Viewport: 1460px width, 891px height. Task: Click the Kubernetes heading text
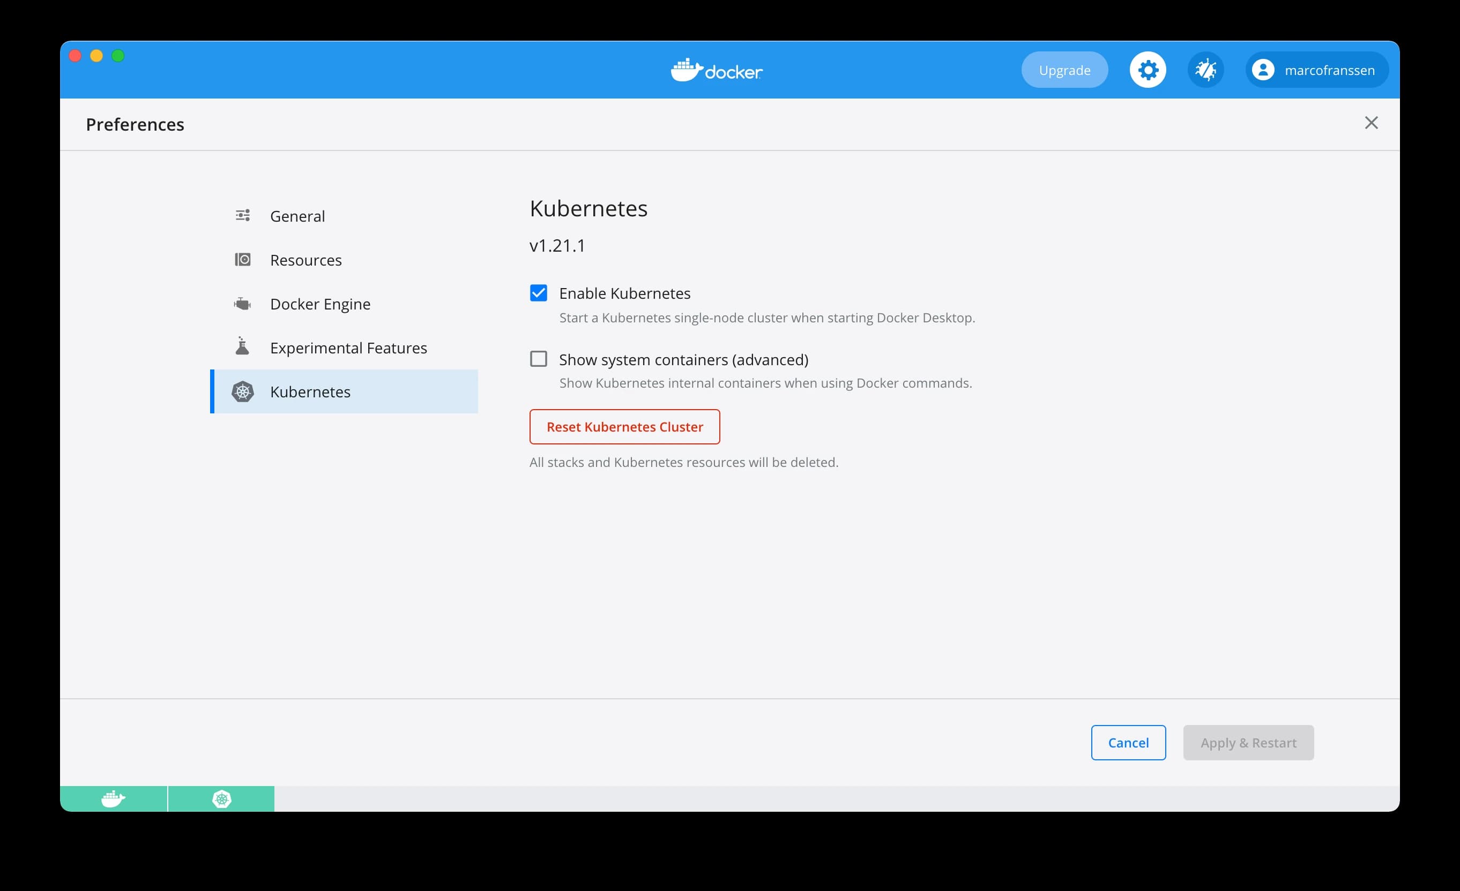(x=589, y=208)
